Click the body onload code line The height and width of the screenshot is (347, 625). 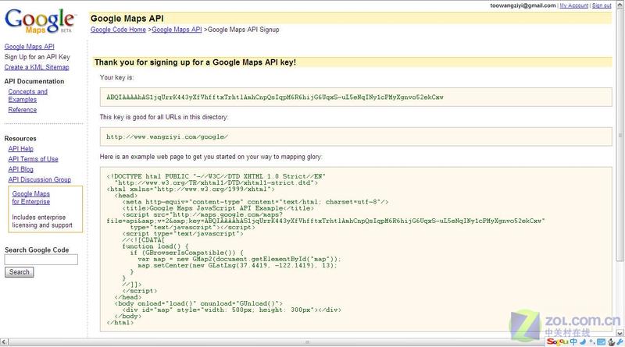tap(198, 303)
